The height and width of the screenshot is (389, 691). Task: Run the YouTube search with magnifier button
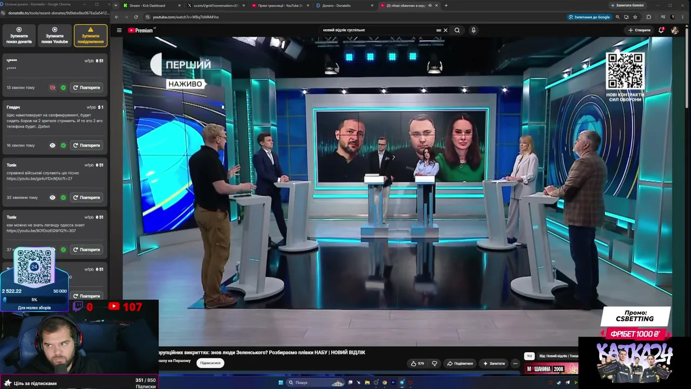coord(457,30)
